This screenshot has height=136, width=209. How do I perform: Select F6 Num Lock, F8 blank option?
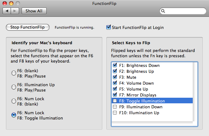14,101
